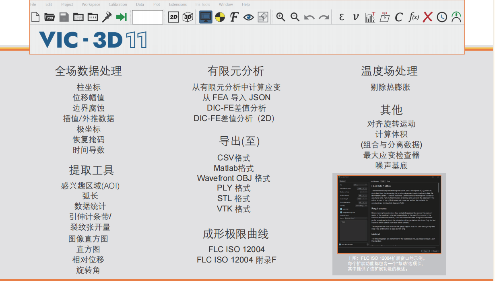This screenshot has width=495, height=281.
Task: Click the text 'Wavefront OBJ 格式'
Action: click(233, 178)
